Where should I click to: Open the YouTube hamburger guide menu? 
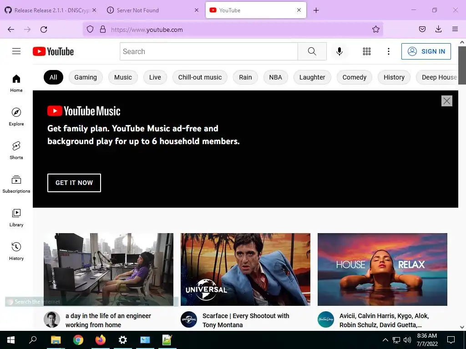point(16,51)
